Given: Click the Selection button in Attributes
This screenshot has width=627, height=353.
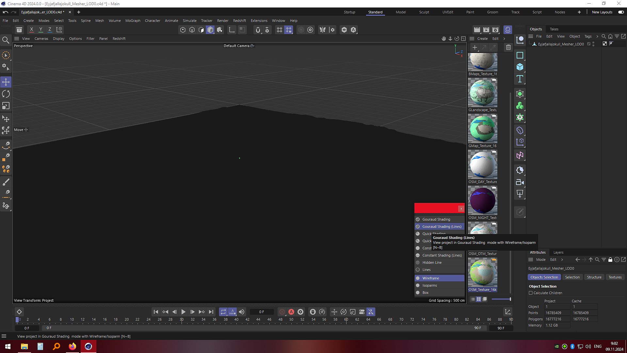Looking at the screenshot, I should coord(572,277).
